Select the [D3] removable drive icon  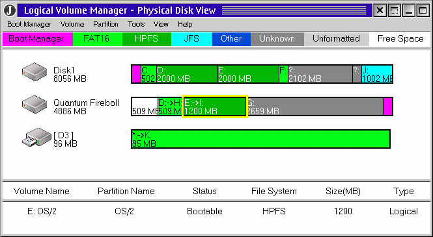coord(36,137)
